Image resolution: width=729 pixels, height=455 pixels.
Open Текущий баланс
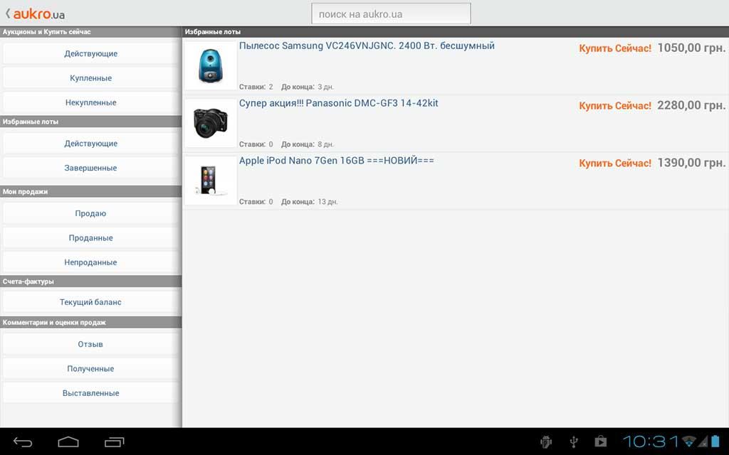click(x=90, y=302)
